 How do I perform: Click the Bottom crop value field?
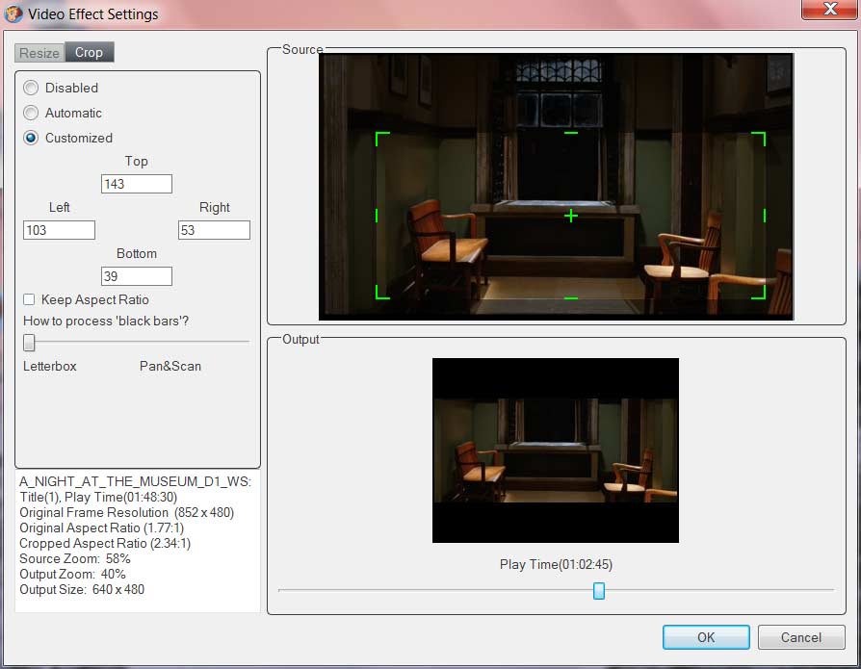137,276
